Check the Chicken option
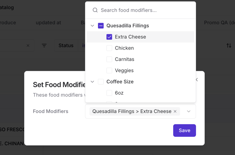The height and width of the screenshot is (155, 235). (x=109, y=48)
